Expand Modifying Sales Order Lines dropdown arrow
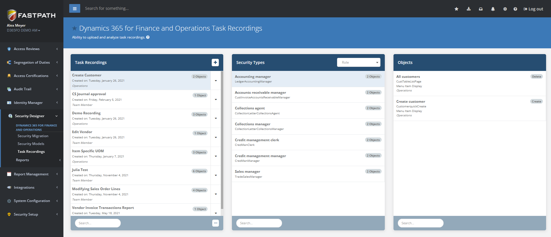The image size is (551, 237). click(x=216, y=194)
